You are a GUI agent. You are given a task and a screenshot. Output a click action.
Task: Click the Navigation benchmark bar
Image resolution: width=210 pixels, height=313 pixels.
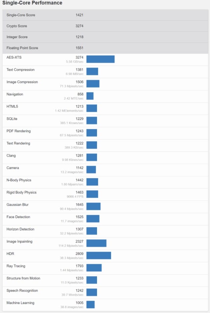point(90,96)
